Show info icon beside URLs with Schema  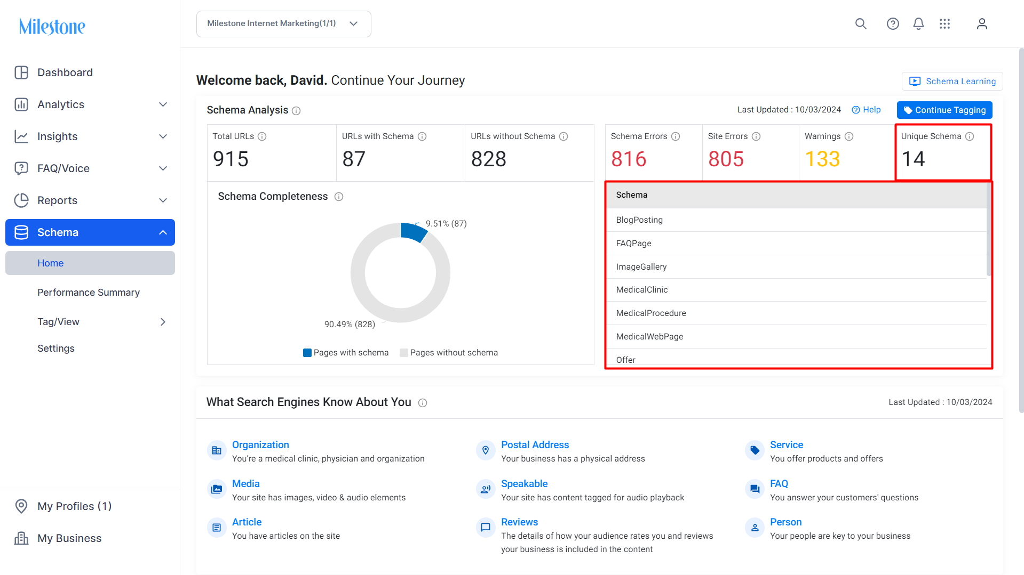point(422,136)
